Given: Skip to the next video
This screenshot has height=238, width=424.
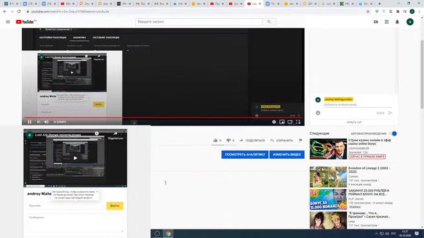Looking at the screenshot, I should click(38, 122).
